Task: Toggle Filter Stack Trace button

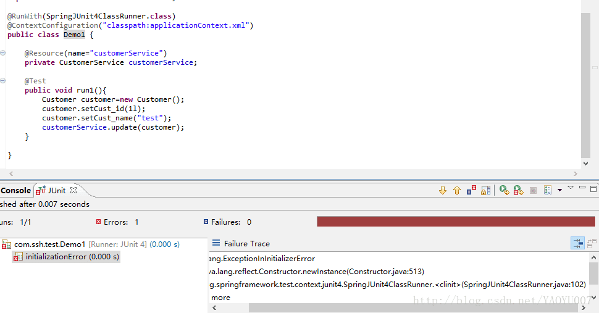Action: pyautogui.click(x=577, y=243)
